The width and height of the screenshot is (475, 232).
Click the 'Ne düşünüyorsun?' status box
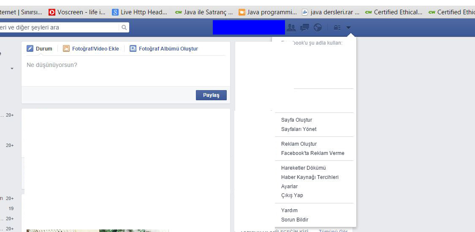click(x=126, y=71)
